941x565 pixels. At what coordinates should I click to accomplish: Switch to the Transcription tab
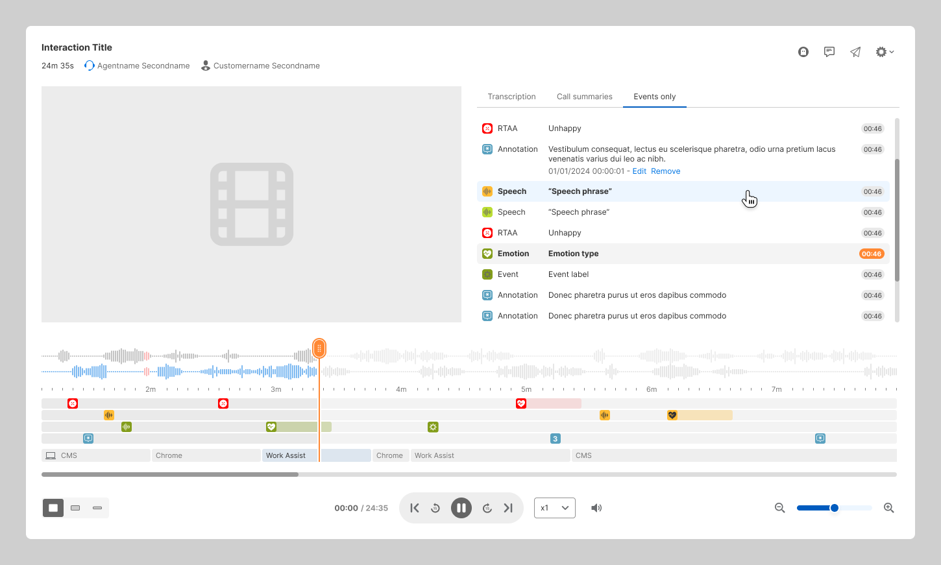point(511,97)
